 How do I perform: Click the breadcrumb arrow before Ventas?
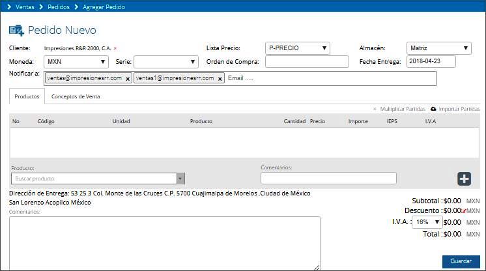(x=9, y=7)
